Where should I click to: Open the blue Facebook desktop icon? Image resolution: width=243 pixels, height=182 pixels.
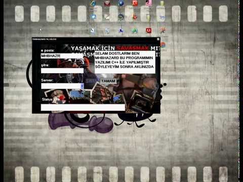121,3
